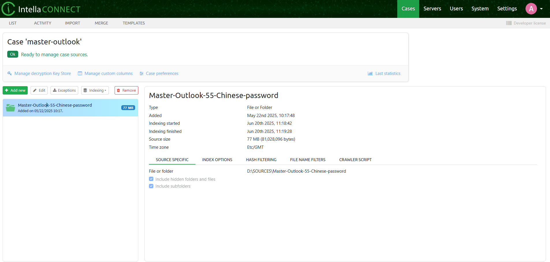This screenshot has width=550, height=262.
Task: Click the Developer license barcode icon
Action: (x=509, y=23)
